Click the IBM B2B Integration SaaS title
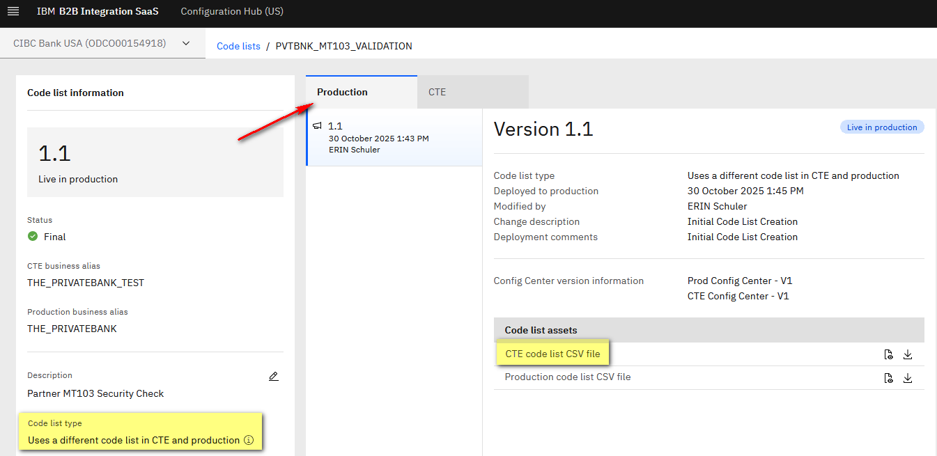Viewport: 937px width, 456px height. pyautogui.click(x=98, y=12)
